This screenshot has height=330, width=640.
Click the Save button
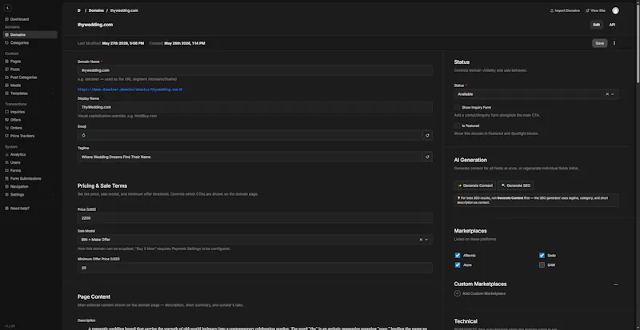tap(599, 43)
